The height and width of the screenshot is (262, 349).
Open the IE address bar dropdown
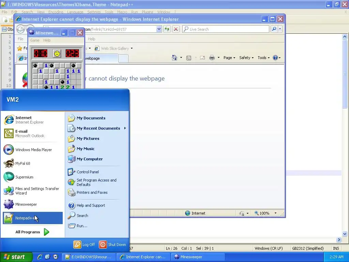pos(159,29)
